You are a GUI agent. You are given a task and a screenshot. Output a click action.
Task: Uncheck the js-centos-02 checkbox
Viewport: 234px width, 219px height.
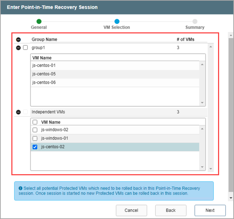pyautogui.click(x=35, y=147)
